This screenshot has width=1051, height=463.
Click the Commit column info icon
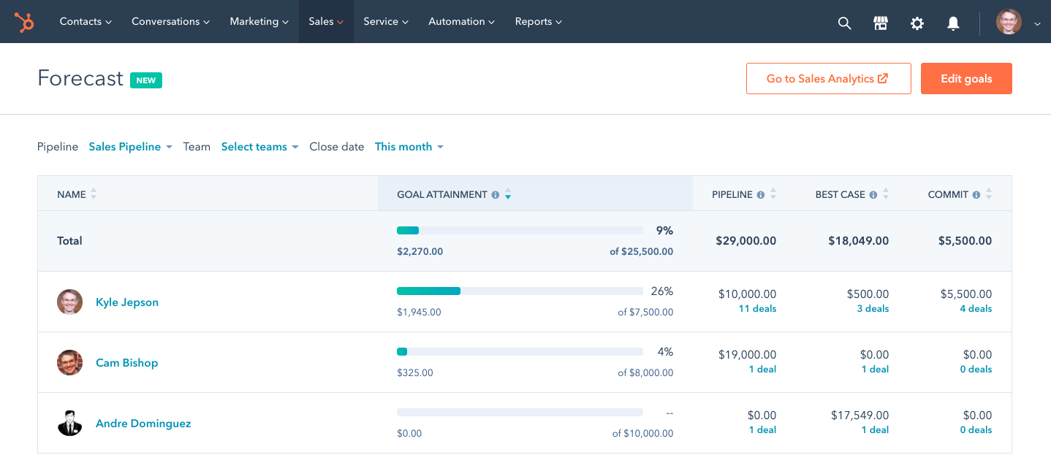click(976, 195)
